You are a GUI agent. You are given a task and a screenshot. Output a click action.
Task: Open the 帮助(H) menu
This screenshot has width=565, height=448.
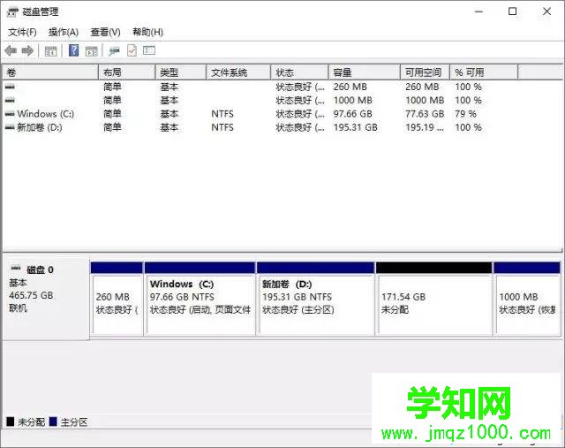coord(147,32)
